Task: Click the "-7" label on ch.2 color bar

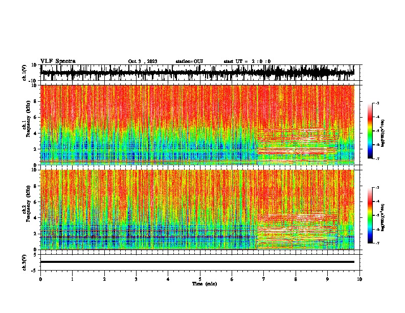Action: click(x=377, y=243)
